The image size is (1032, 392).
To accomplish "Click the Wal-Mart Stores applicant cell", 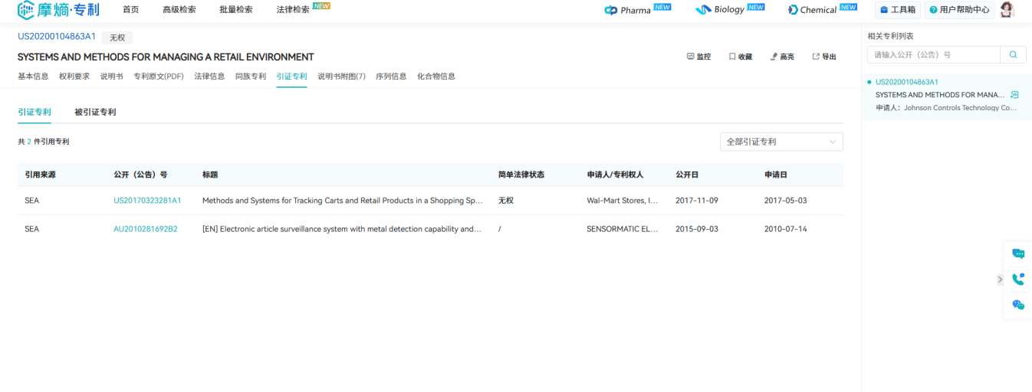I will [623, 201].
